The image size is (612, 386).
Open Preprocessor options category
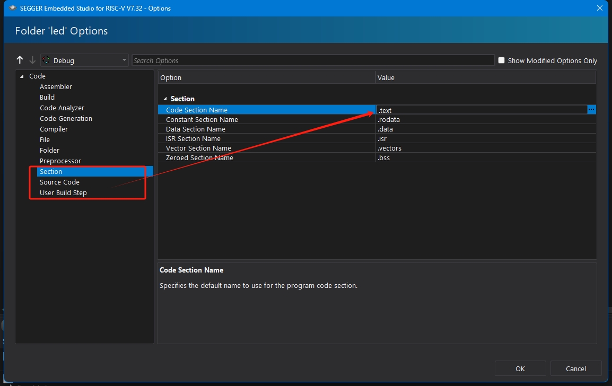click(60, 161)
